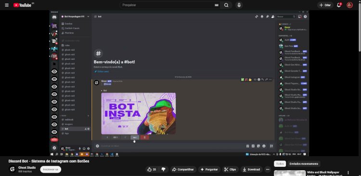Click the plus attach button in message bar

pyautogui.click(x=97, y=146)
